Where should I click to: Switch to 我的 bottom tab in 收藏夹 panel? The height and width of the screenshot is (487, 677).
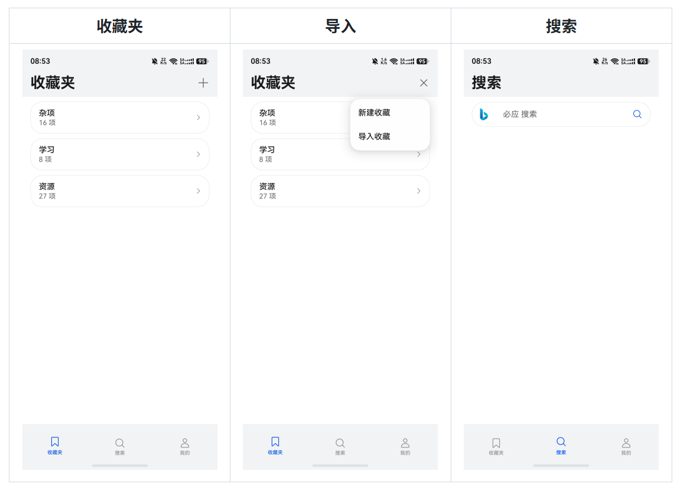pyautogui.click(x=185, y=446)
